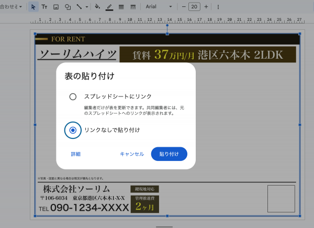The width and height of the screenshot is (314, 228).
Task: Click the font size field showing 20
Action: pyautogui.click(x=195, y=7)
